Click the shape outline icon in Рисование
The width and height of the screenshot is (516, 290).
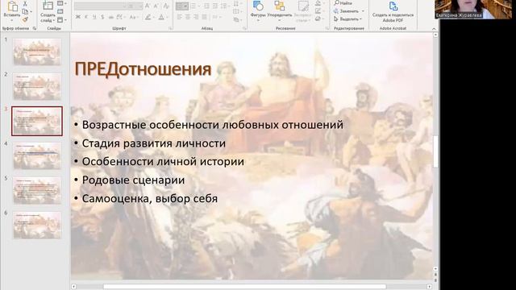318,11
